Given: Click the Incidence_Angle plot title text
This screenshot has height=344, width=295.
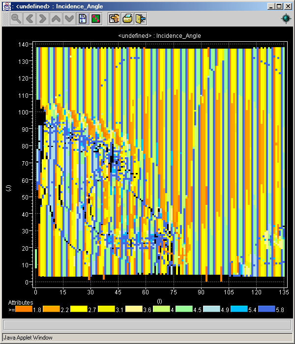Looking at the screenshot, I should pos(159,36).
